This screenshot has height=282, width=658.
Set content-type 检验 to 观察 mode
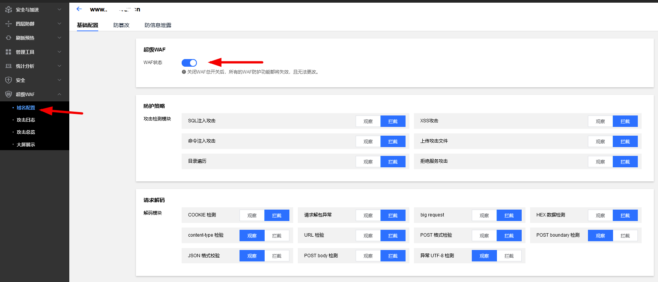point(252,236)
